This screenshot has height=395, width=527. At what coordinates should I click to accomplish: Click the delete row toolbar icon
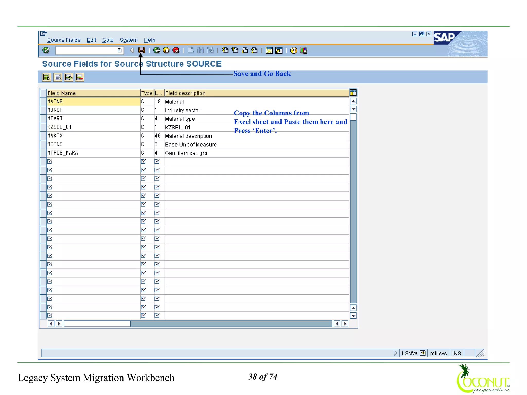80,77
